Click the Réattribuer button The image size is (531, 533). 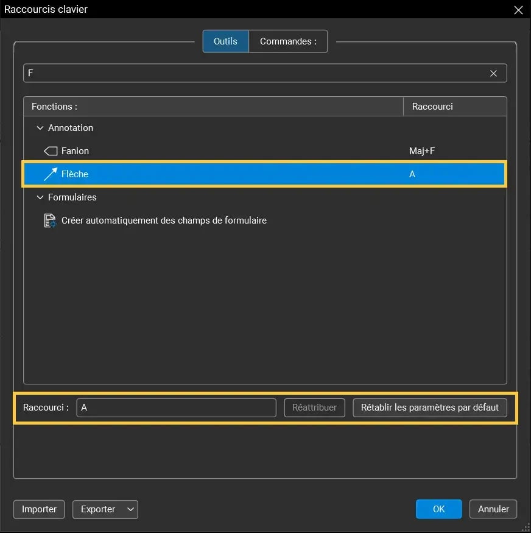[x=314, y=408]
